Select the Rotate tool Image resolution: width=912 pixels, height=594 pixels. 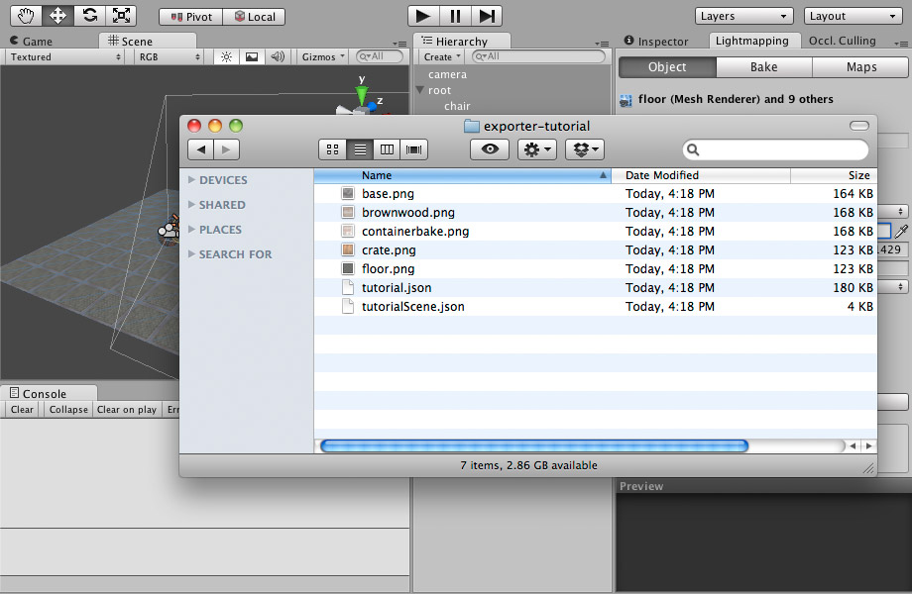(89, 15)
